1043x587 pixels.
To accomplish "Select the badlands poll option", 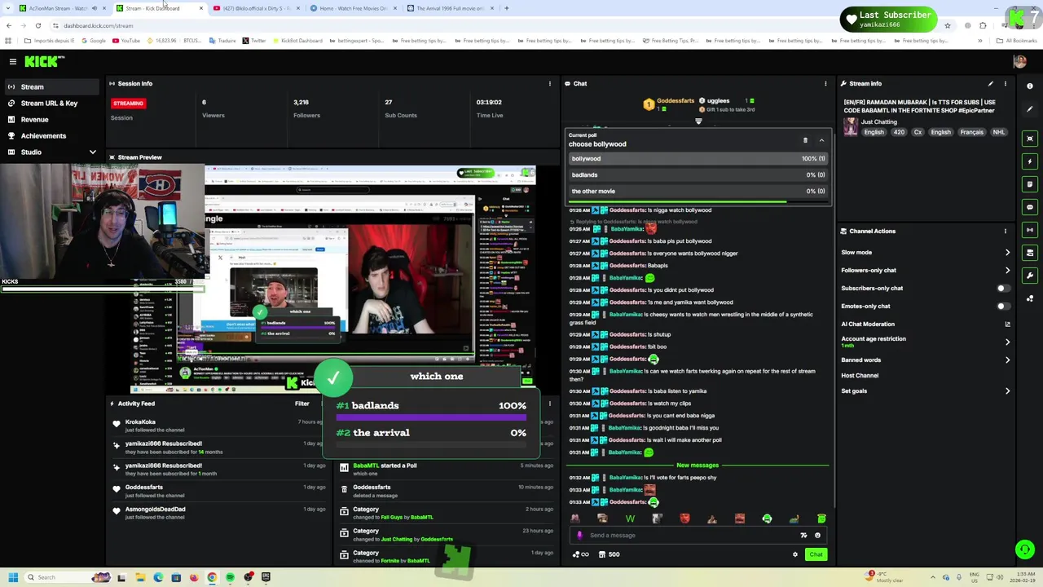I will coord(698,174).
